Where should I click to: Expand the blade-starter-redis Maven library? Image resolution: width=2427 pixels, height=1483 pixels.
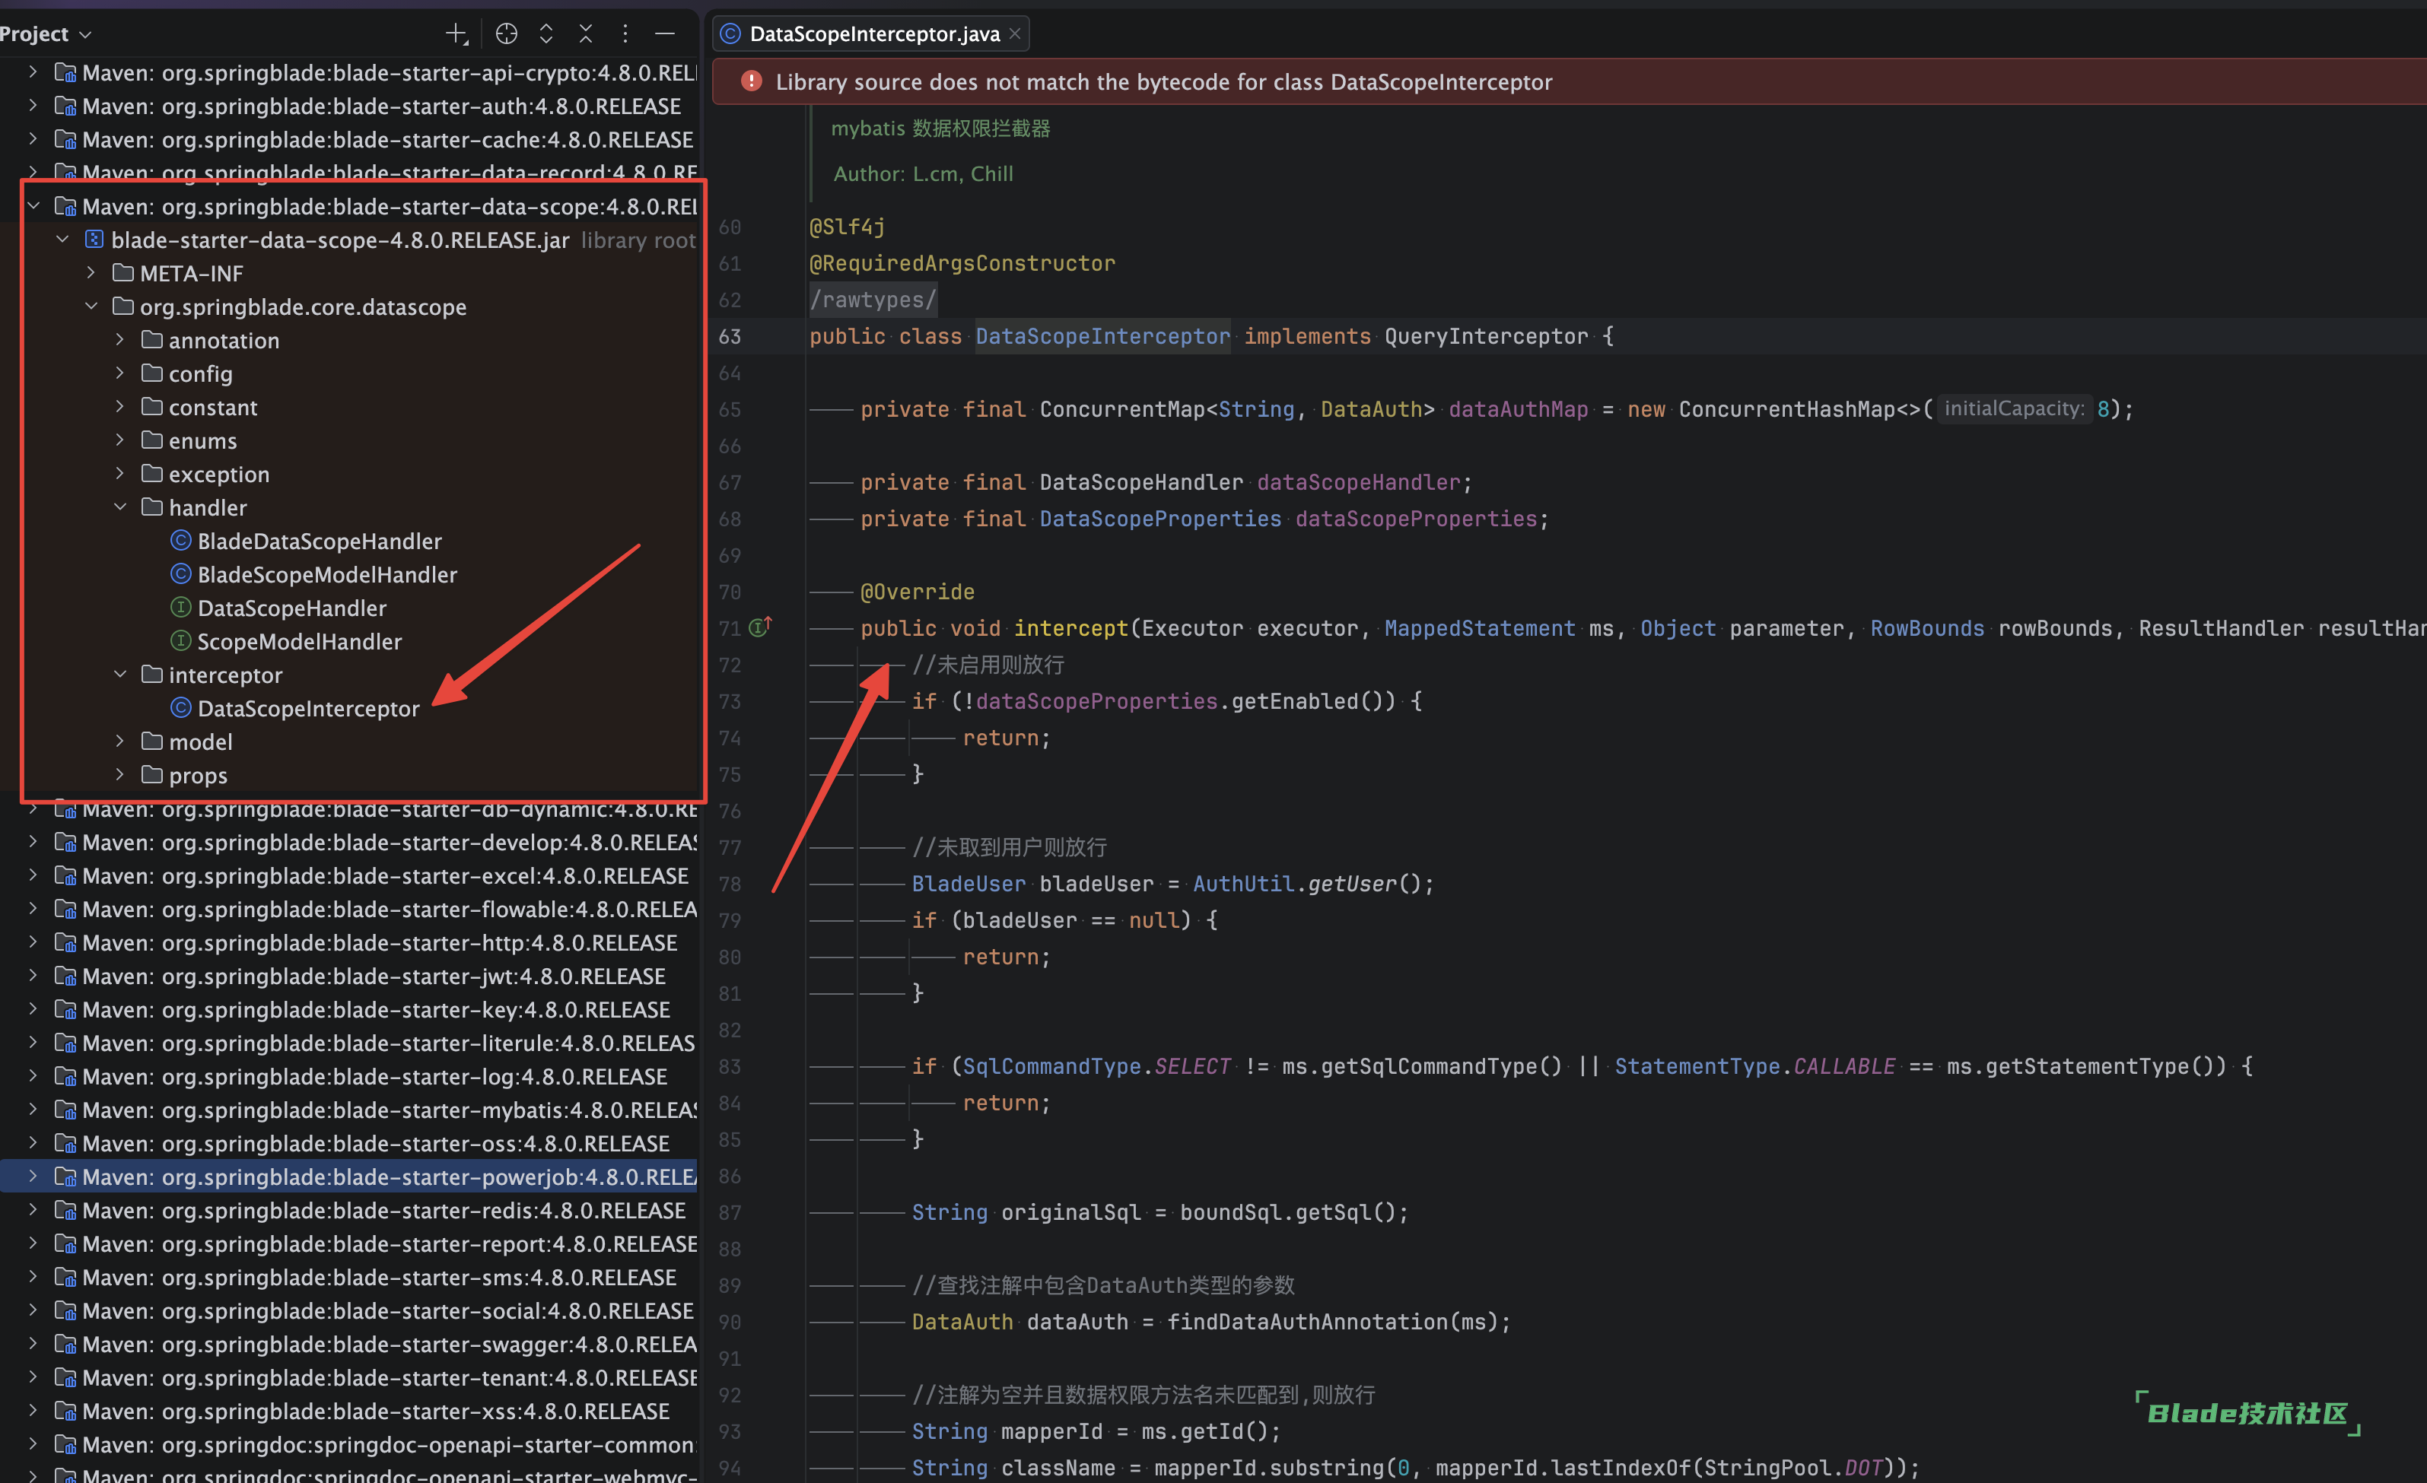[33, 1210]
